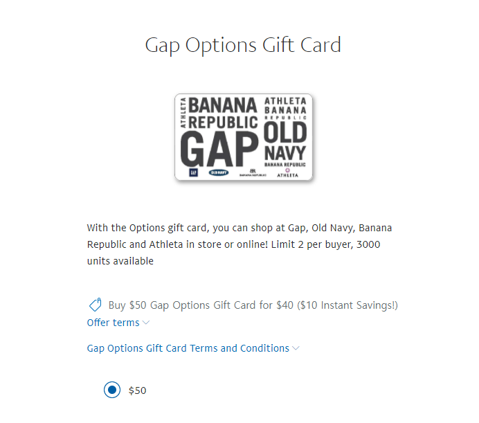The width and height of the screenshot is (479, 423).
Task: Click the small blue Gap logo on card
Action: [193, 172]
